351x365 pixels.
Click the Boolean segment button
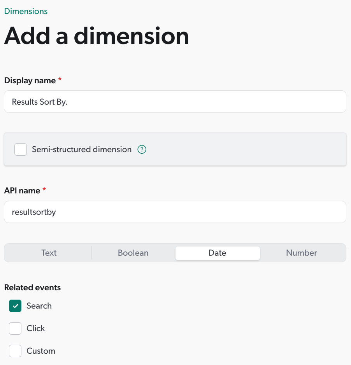133,253
